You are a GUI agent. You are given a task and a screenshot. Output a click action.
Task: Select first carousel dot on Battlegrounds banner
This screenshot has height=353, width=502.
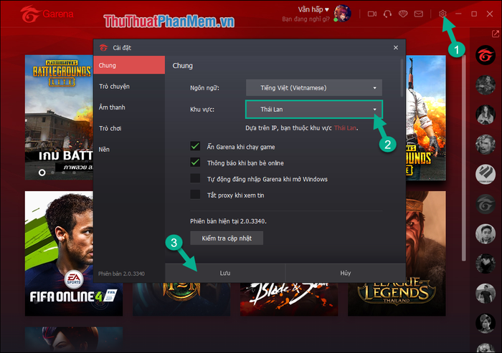[x=42, y=173]
